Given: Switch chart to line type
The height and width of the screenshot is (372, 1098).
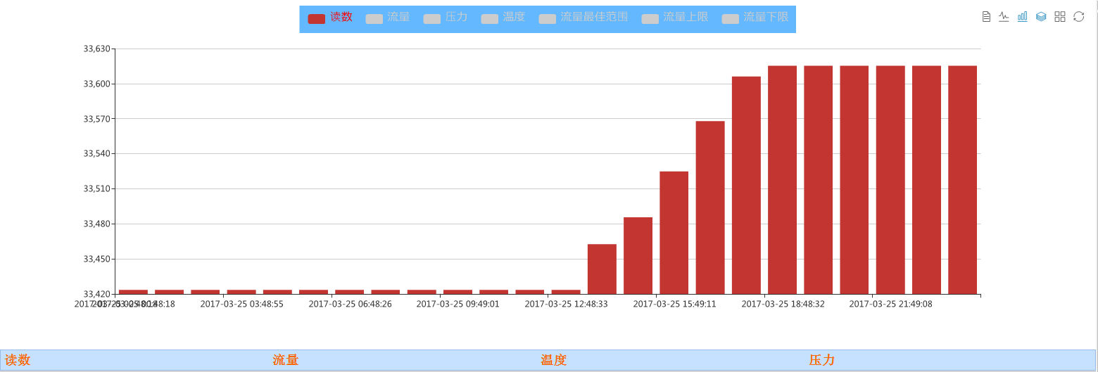Looking at the screenshot, I should (x=1004, y=17).
